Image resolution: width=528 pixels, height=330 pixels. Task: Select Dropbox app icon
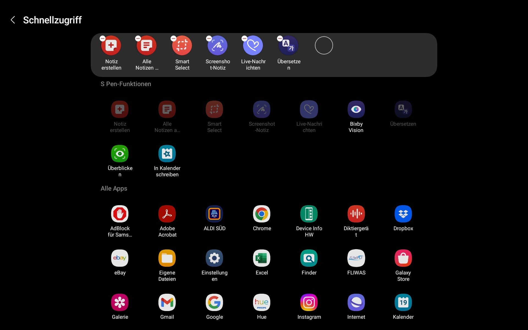(x=403, y=214)
